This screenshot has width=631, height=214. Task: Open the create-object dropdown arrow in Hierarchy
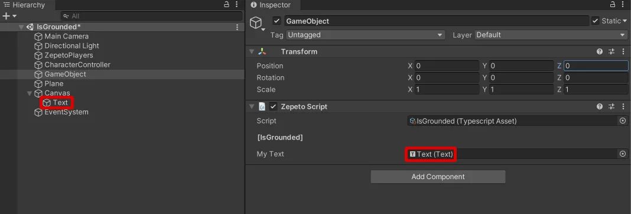pyautogui.click(x=15, y=16)
